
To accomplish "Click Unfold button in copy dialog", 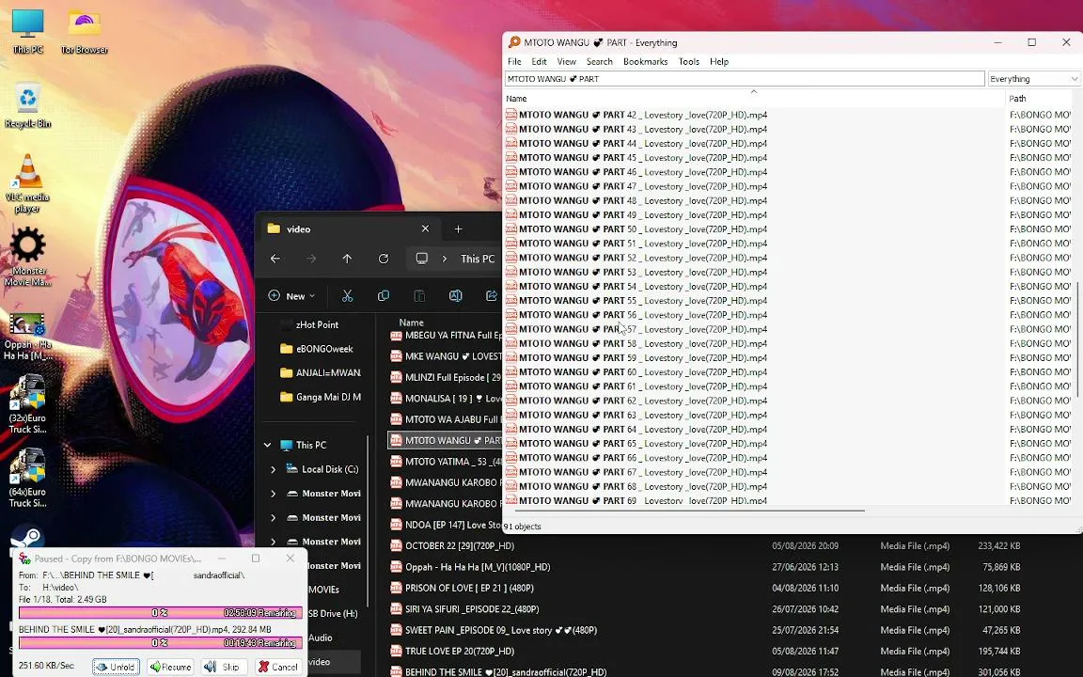I will coord(116,667).
